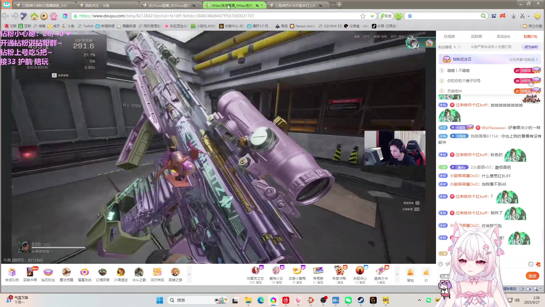The width and height of the screenshot is (545, 307).
Task: Open the 背包 backpack
Action: [x=410, y=275]
